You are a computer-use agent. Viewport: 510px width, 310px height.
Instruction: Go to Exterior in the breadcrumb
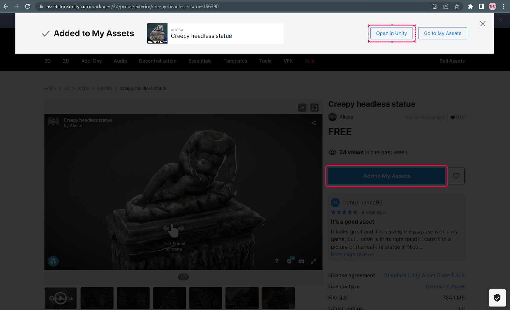[105, 88]
